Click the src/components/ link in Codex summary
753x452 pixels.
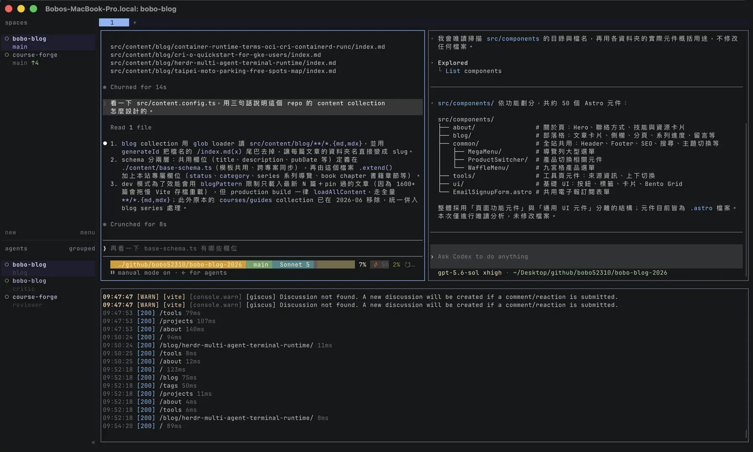pos(466,103)
